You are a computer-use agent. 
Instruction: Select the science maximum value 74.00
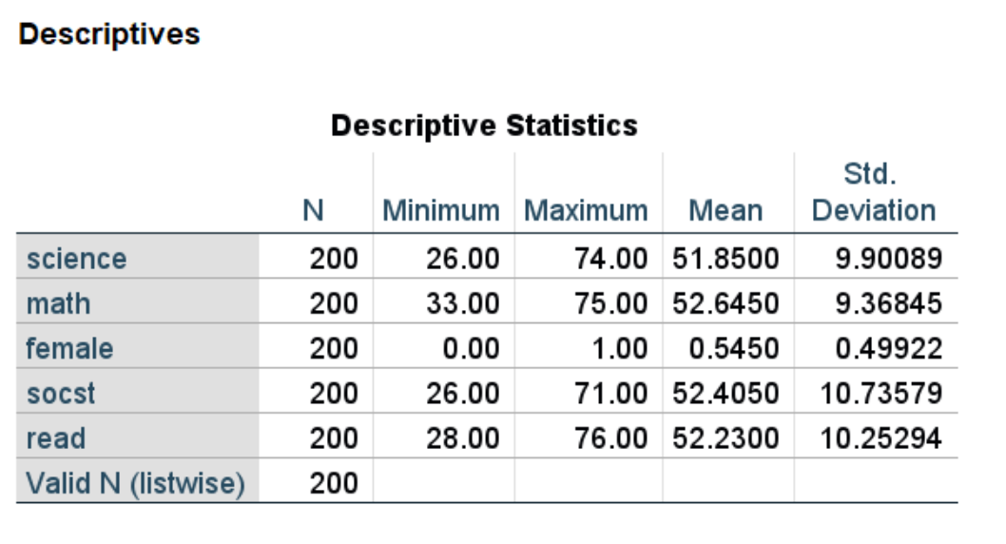609,258
